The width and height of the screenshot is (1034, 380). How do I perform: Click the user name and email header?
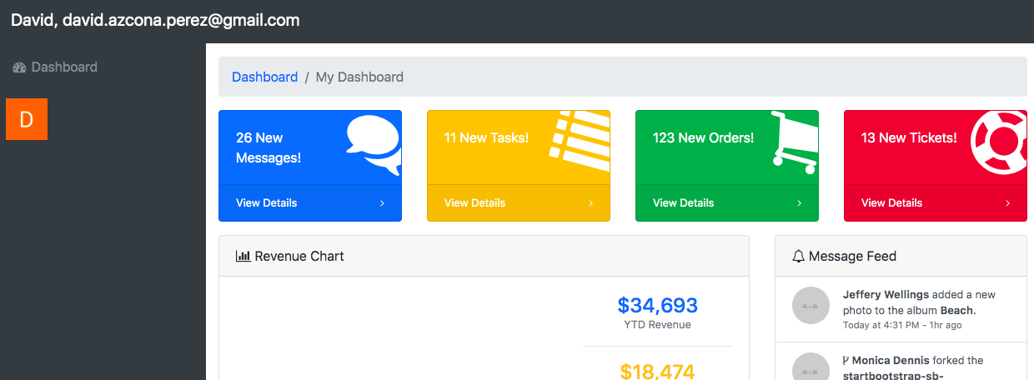(x=155, y=21)
